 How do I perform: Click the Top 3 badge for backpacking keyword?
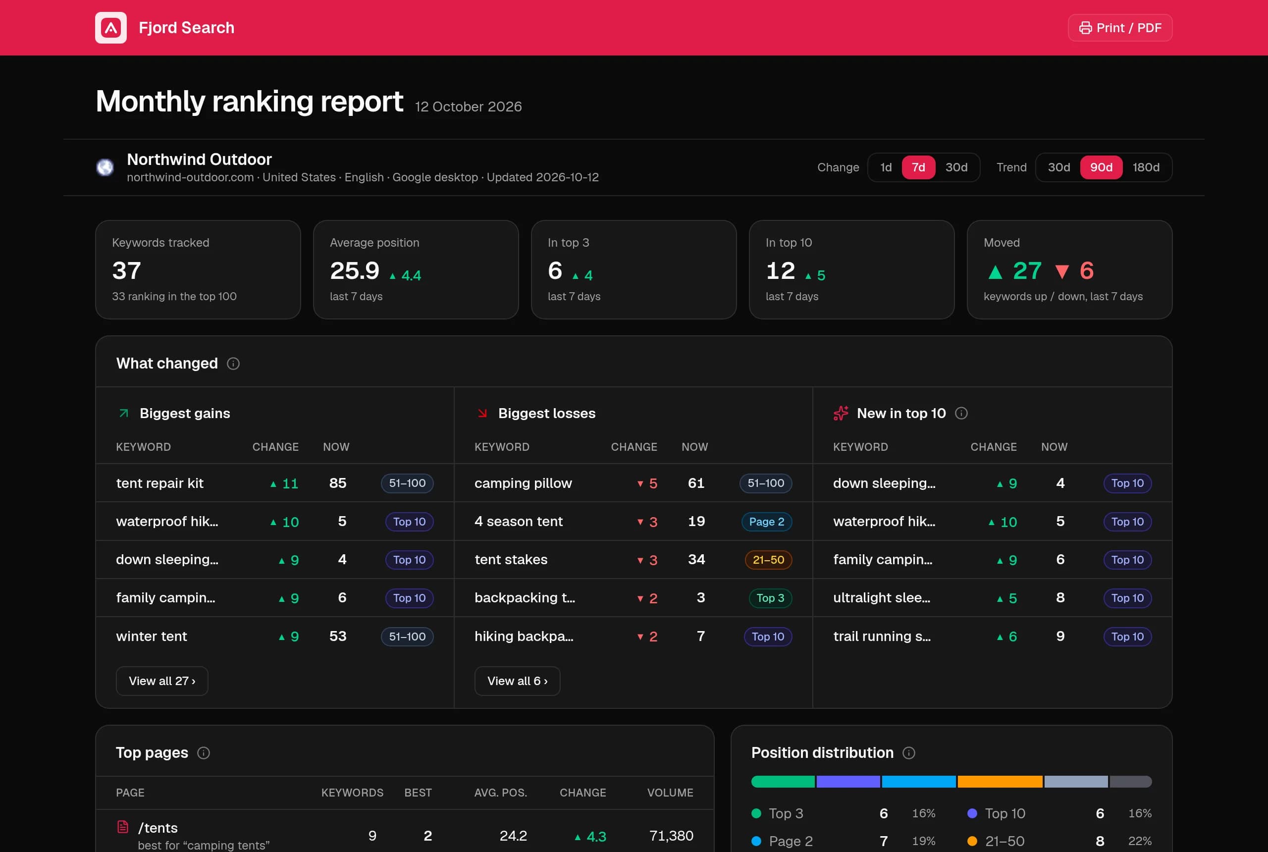pos(770,598)
